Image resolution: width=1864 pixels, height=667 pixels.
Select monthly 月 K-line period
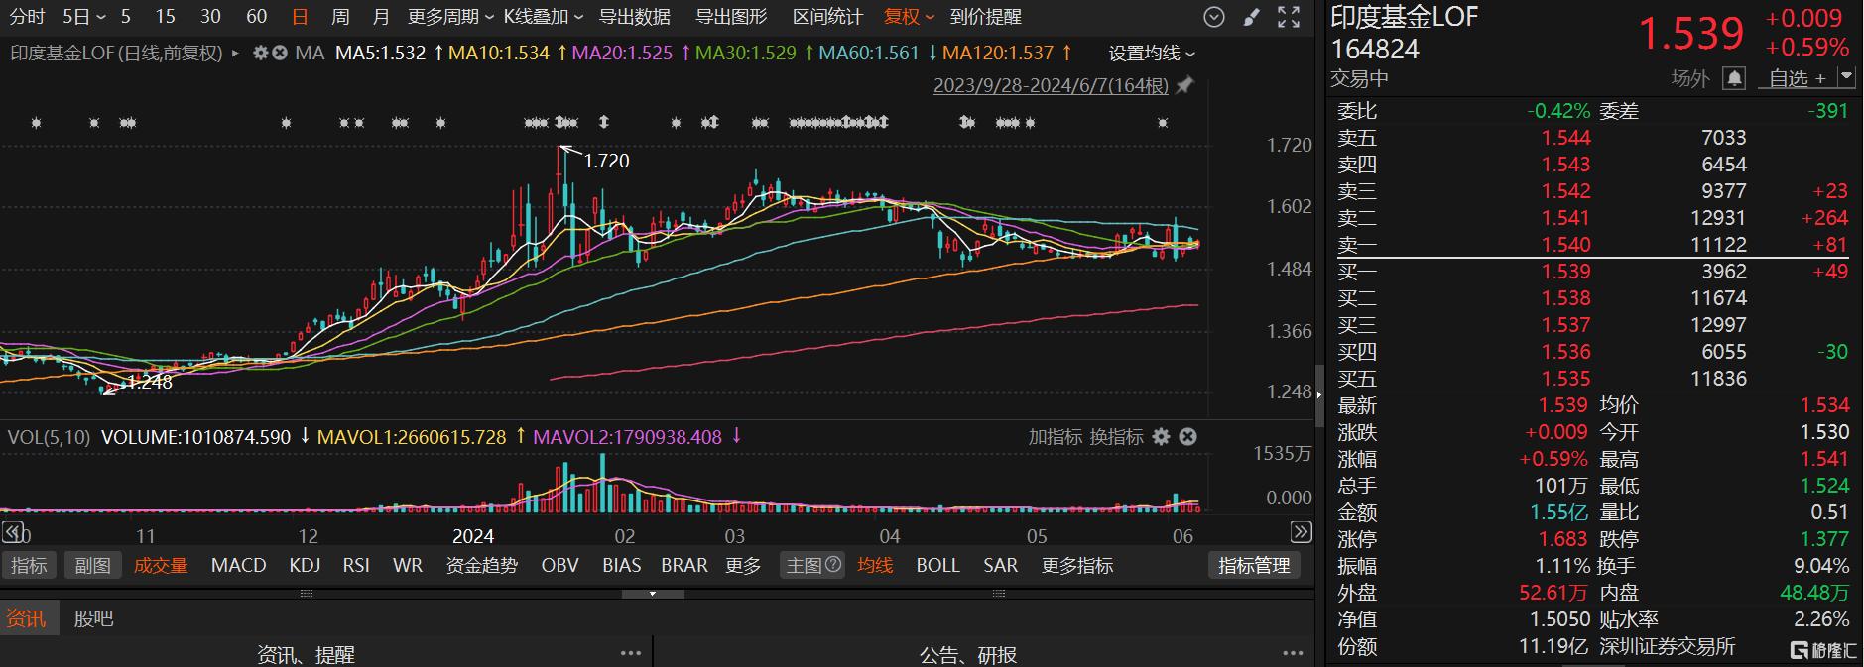click(x=381, y=17)
